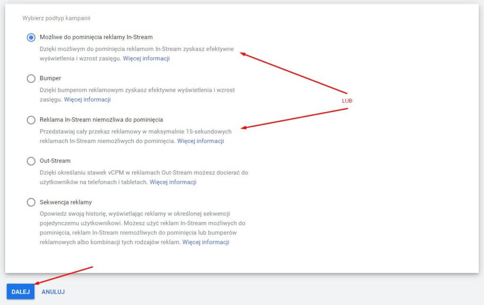Open 'Więcej informacji' link in Bumper description

(87, 100)
